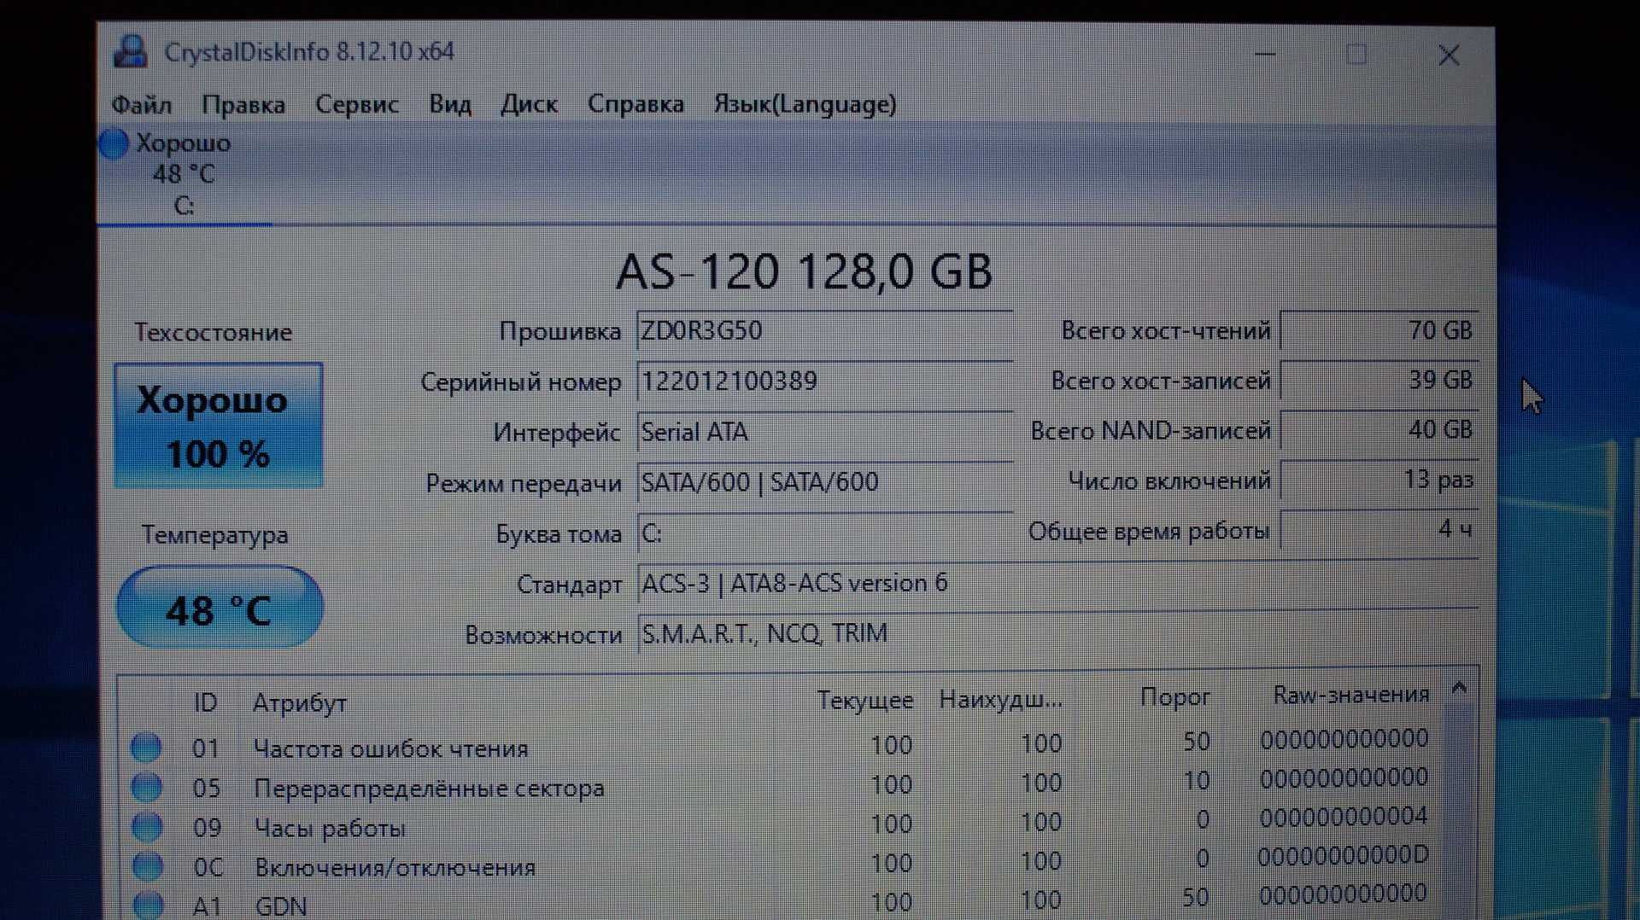
Task: Open the Вид menu
Action: click(450, 104)
